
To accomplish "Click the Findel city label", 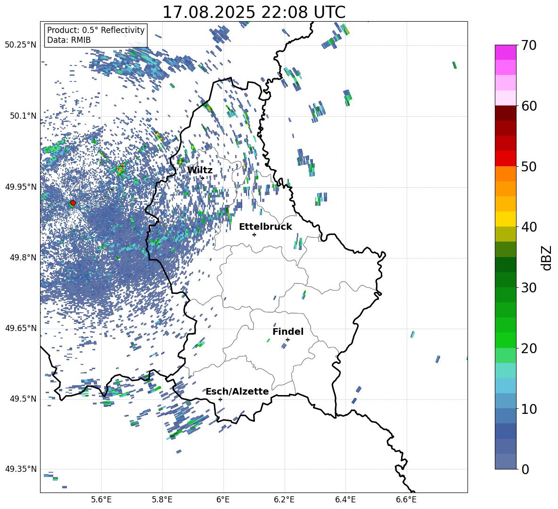I will pyautogui.click(x=288, y=331).
